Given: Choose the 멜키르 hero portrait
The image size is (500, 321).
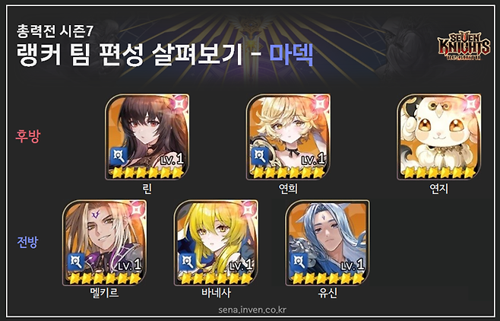Looking at the screenshot, I should pos(105,243).
